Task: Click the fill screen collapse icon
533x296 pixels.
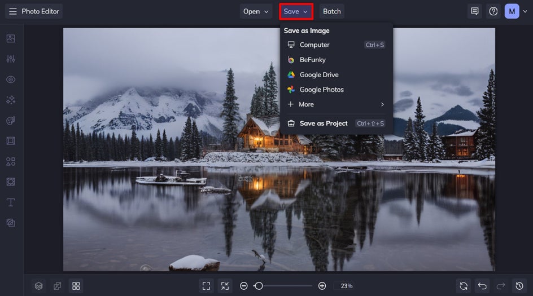Action: [225, 286]
